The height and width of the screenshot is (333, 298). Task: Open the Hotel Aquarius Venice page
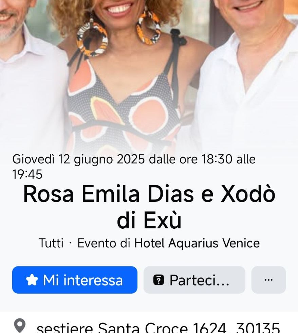pos(197,243)
